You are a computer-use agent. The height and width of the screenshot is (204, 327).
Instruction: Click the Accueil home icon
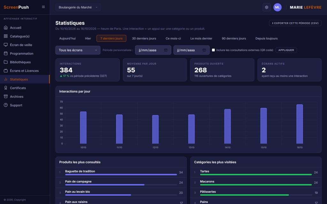6,27
